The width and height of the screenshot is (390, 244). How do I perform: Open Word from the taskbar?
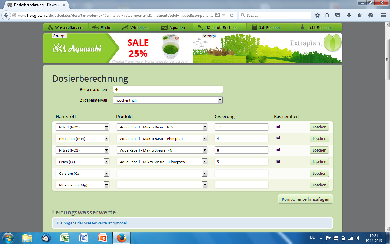click(83, 238)
